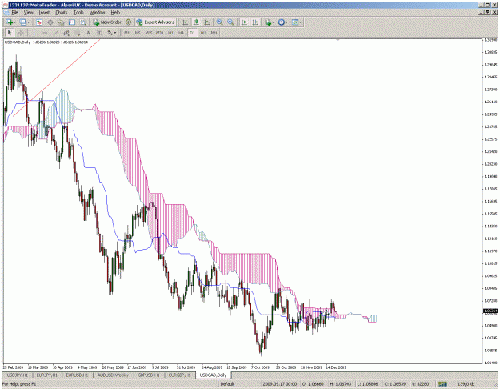500x389 pixels.
Task: Open the View menu
Action: [x=28, y=13]
